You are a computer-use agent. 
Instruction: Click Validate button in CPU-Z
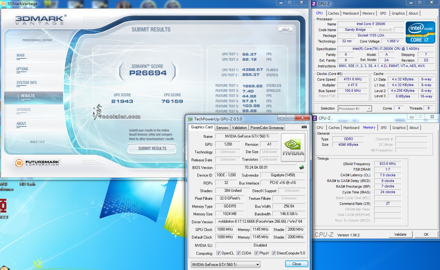click(400, 234)
